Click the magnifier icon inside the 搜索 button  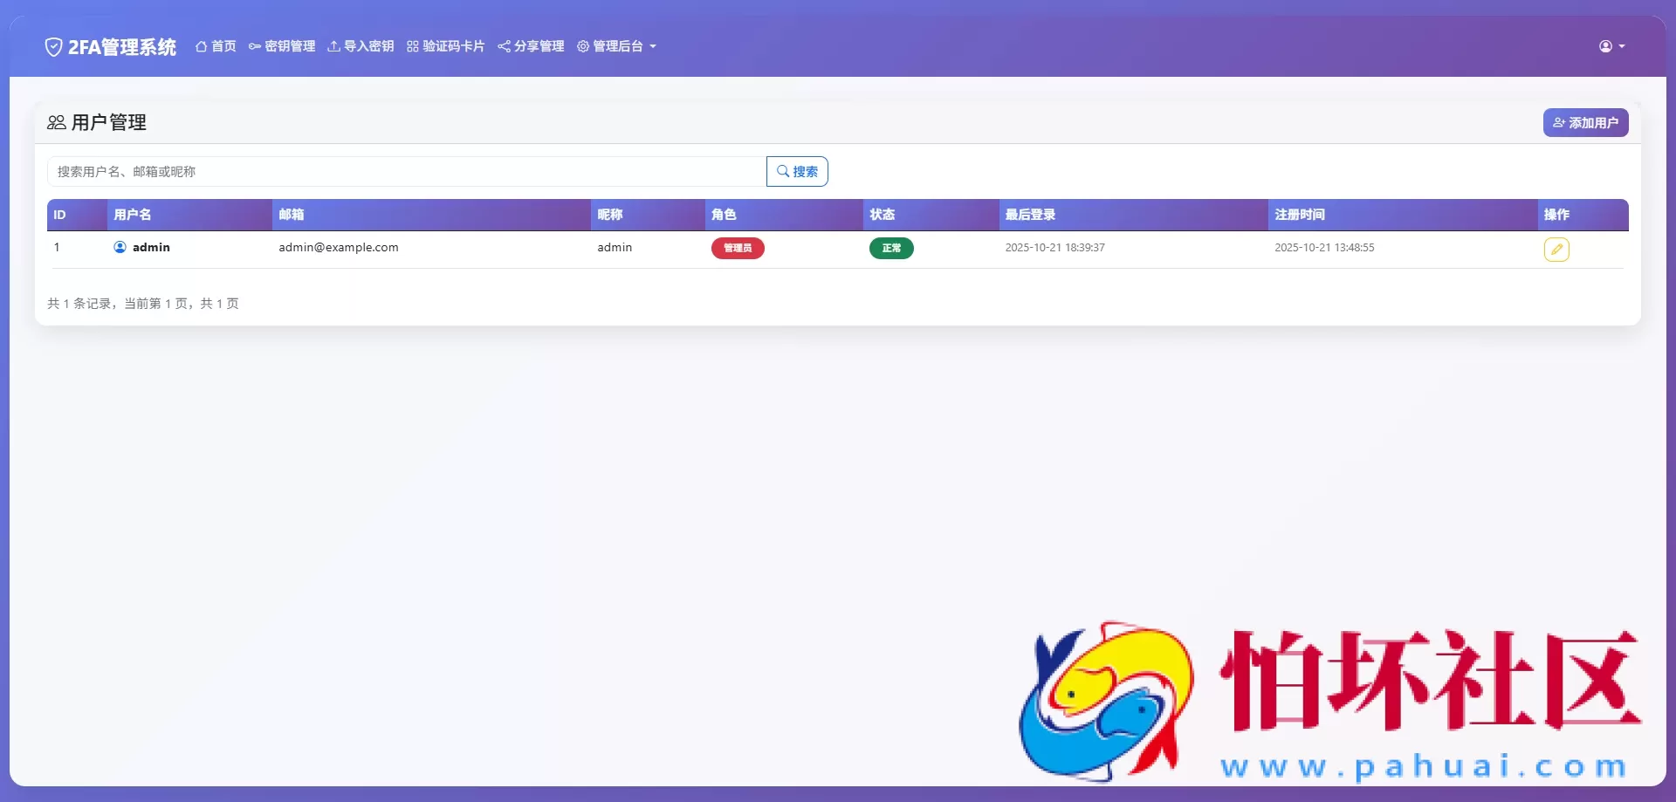783,171
